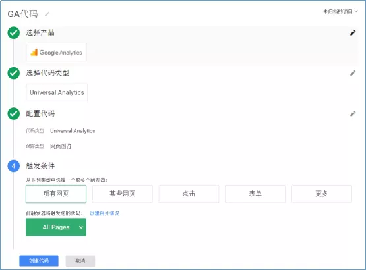Click the 选择代码类型 step heading
This screenshot has width=366, height=270.
[x=47, y=73]
